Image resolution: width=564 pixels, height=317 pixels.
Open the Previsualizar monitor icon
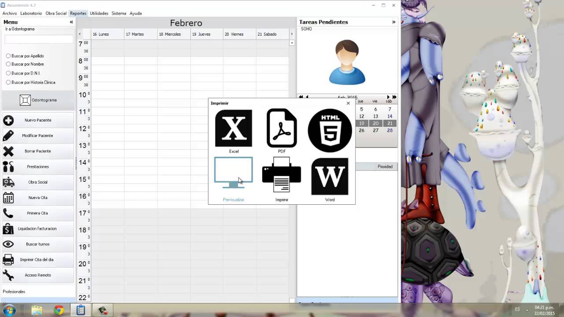[234, 173]
